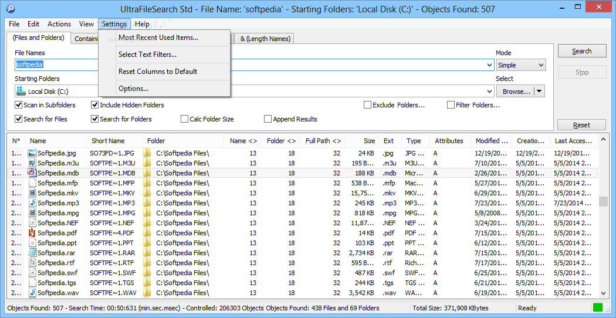616x318 pixels.
Task: Uncheck Search for Files
Action: click(18, 119)
